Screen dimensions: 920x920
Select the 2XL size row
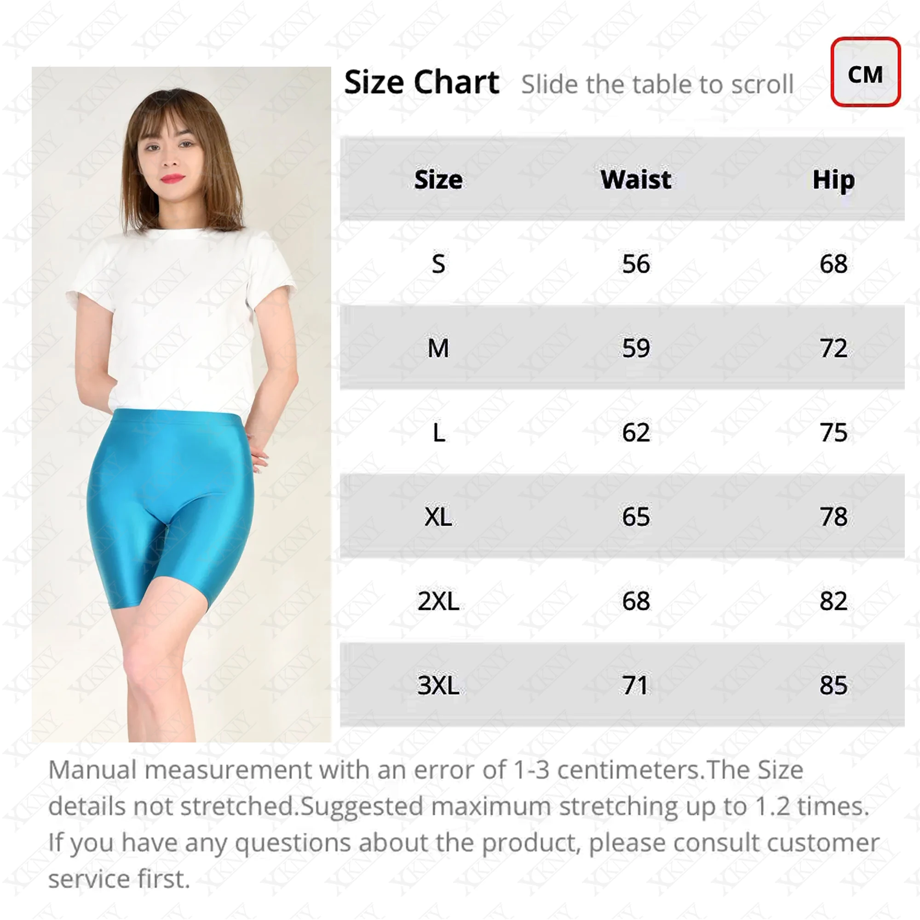(x=622, y=601)
